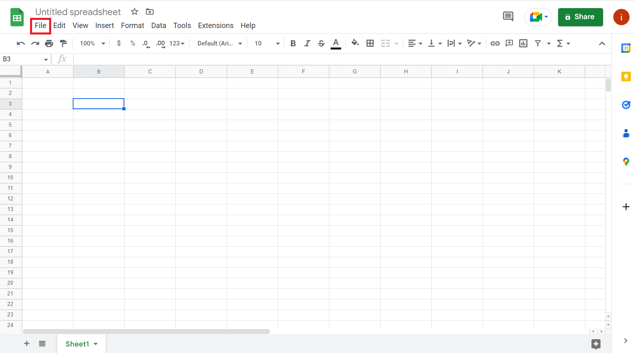Open Contacts side panel icon

pyautogui.click(x=626, y=133)
